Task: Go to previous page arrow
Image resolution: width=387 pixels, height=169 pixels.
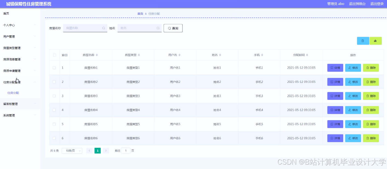Action: pos(89,151)
